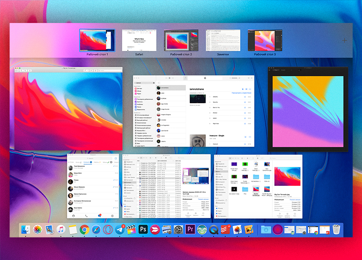Open Finder from the Dock
The height and width of the screenshot is (260, 362).
[x=26, y=230]
